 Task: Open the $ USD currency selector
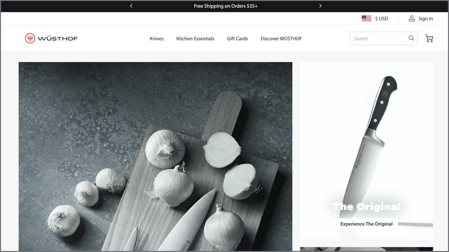point(381,18)
